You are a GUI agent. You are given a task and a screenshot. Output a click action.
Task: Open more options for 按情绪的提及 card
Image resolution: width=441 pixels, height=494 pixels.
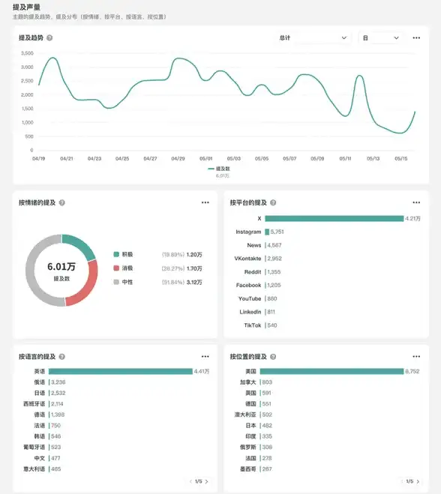click(205, 202)
